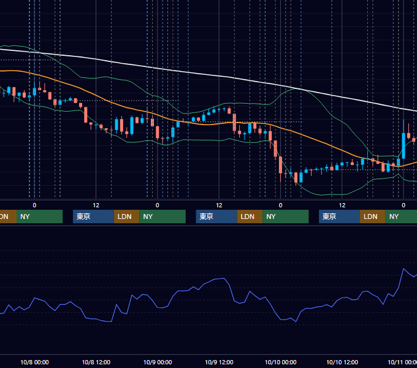Select the 10/9 12:00 axis label

[219, 362]
